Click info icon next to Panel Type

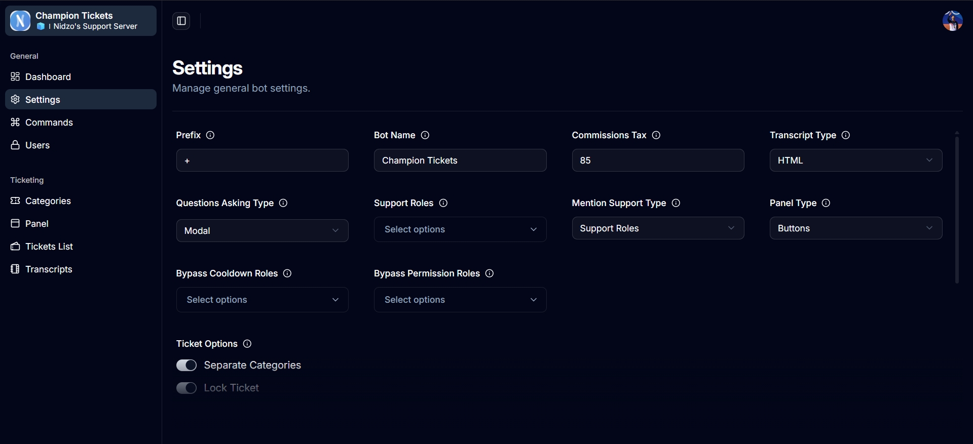click(826, 203)
